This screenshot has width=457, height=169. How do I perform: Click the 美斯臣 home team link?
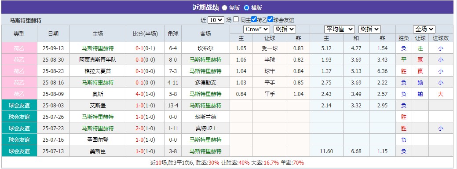tap(98, 151)
